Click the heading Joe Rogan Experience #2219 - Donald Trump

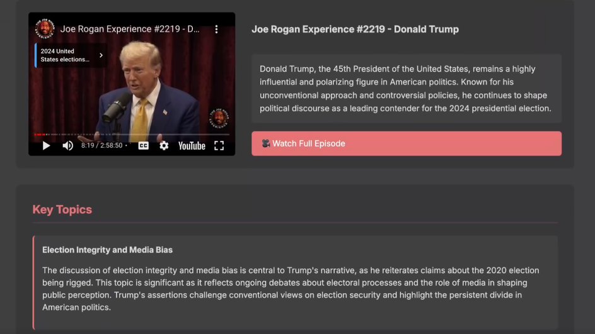355,29
